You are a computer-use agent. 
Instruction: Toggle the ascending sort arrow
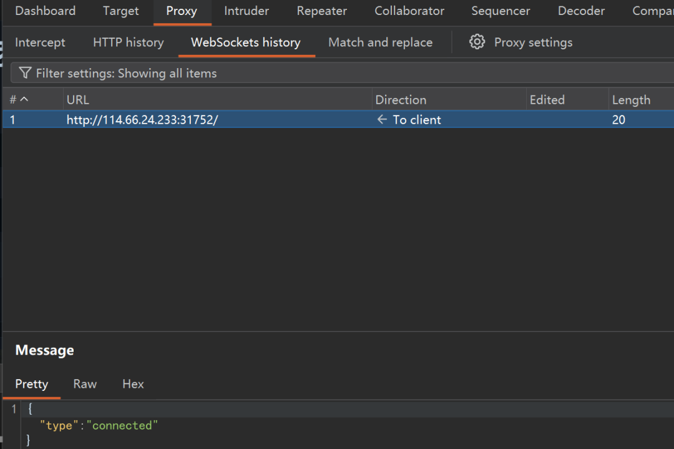24,99
